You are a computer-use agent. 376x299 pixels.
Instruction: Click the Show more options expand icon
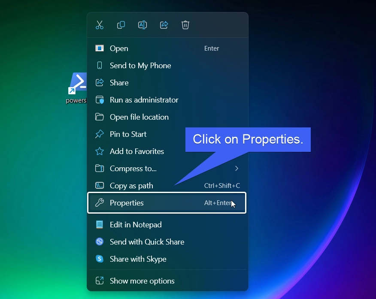point(100,281)
